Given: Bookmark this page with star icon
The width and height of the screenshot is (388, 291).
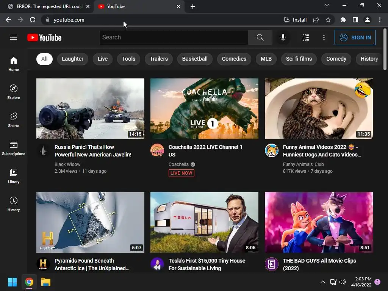Looking at the screenshot, I should coord(328,20).
